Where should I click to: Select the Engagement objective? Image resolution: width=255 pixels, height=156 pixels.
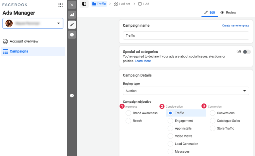pos(170,121)
